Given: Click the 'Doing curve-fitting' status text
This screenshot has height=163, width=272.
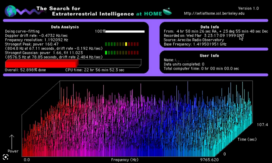Looking at the screenshot, I should [x=22, y=31].
